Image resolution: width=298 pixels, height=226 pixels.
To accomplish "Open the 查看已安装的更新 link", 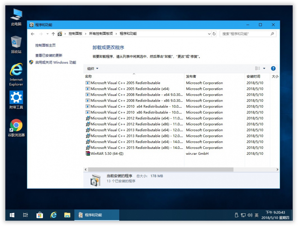I will pos(49,55).
